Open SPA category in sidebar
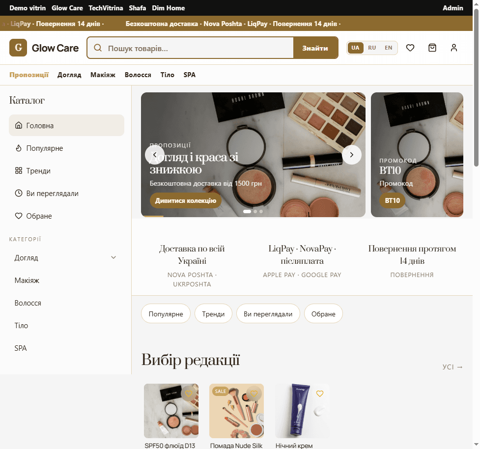This screenshot has height=449, width=480. (66, 348)
